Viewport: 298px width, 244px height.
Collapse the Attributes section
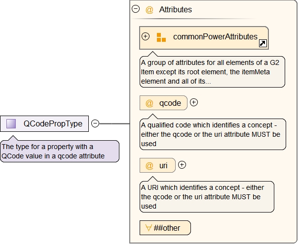tap(136, 9)
